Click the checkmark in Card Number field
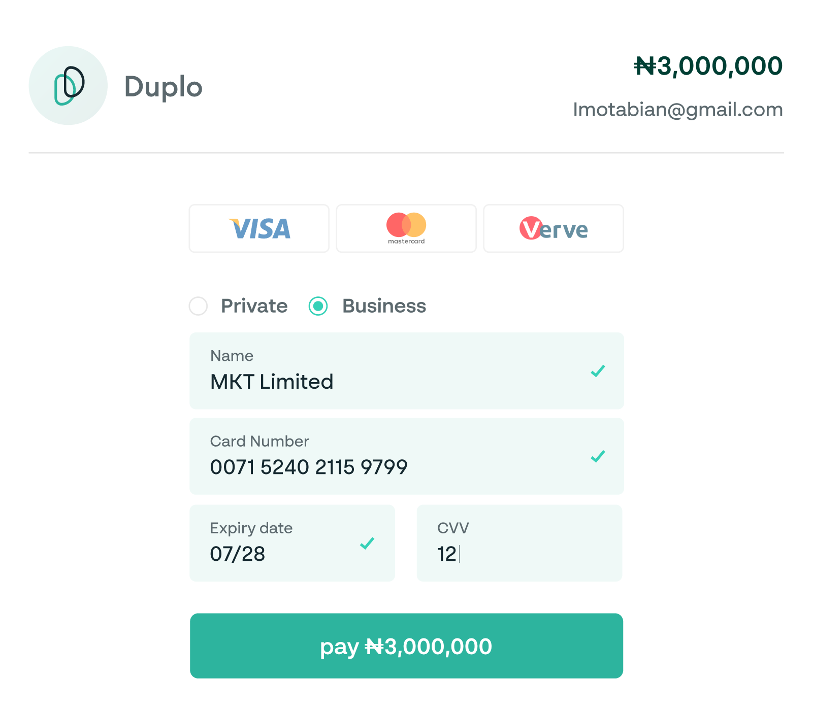Image resolution: width=813 pixels, height=711 pixels. pyautogui.click(x=598, y=456)
